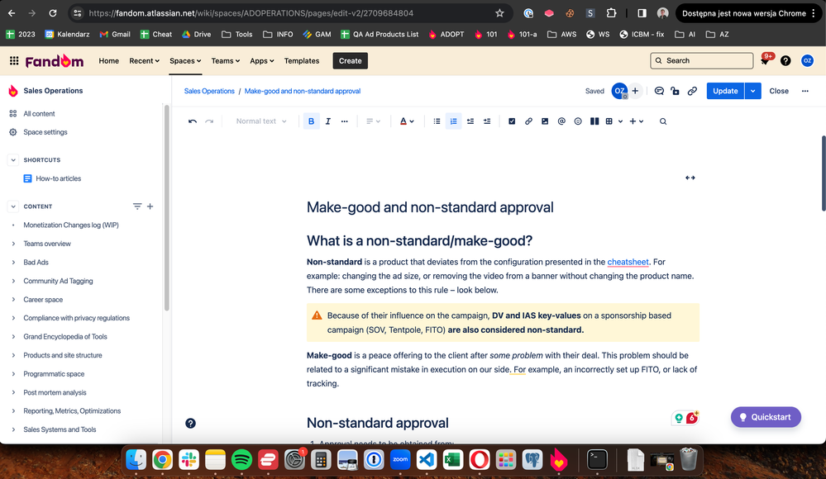The height and width of the screenshot is (479, 826).
Task: Open the cheatsheet link in text
Action: tap(628, 262)
